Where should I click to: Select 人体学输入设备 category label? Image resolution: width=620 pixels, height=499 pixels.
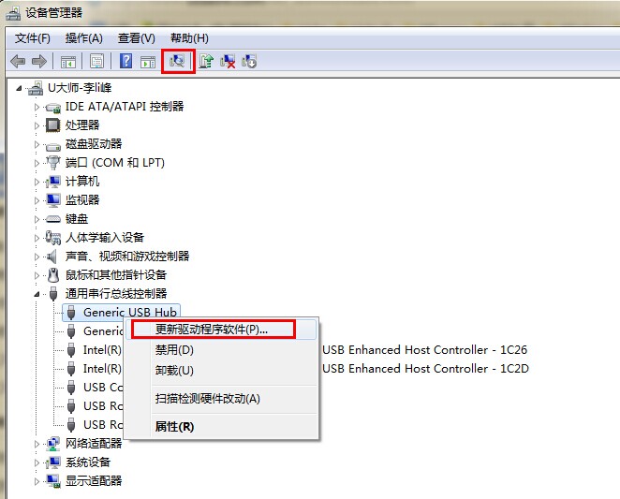(x=104, y=237)
